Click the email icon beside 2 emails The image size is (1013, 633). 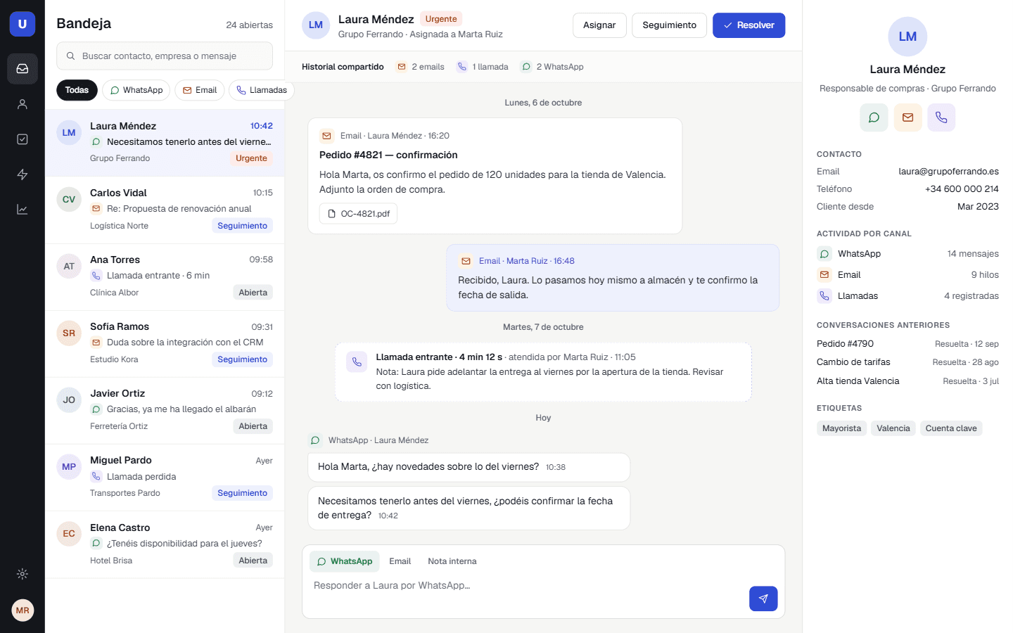pyautogui.click(x=402, y=67)
